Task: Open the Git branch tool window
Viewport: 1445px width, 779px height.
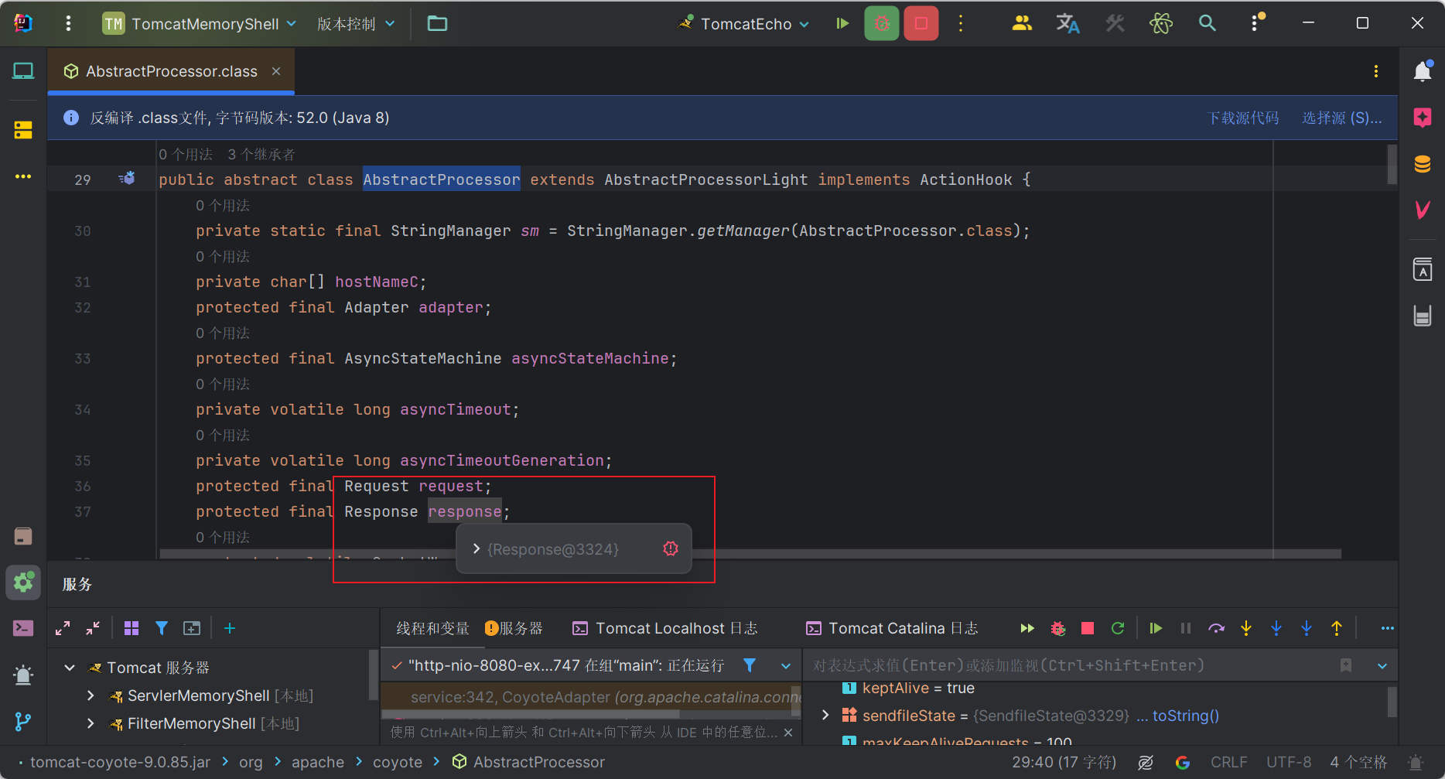Action: tap(23, 721)
